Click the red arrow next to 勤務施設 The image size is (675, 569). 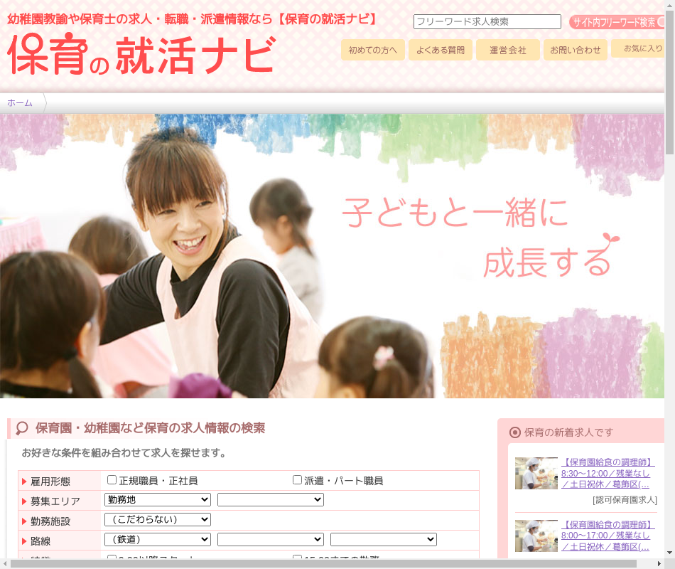click(24, 521)
